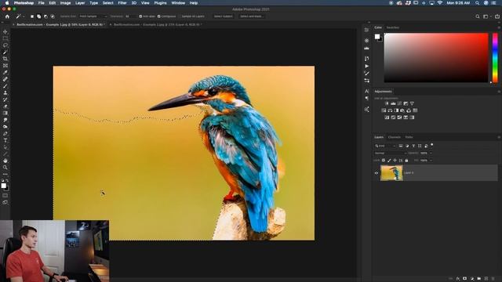Add a Levels adjustment
This screenshot has width=502, height=282.
click(x=393, y=103)
